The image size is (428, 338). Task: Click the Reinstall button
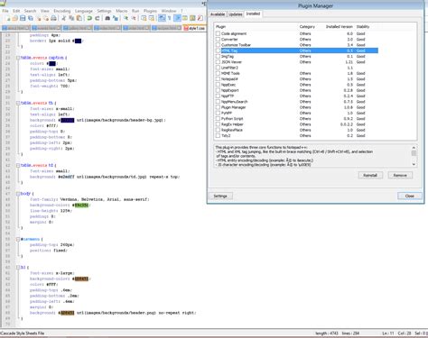point(370,176)
